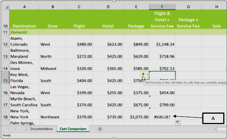This screenshot has width=227, height=139.
Task: Select the Key West, Florida cell
Action: 24,78
